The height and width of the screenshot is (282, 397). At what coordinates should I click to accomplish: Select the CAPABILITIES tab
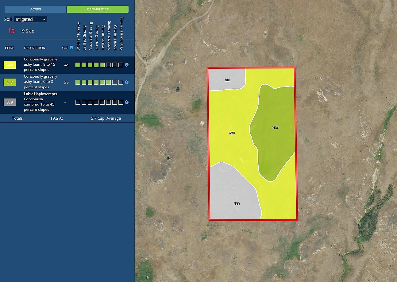click(98, 9)
